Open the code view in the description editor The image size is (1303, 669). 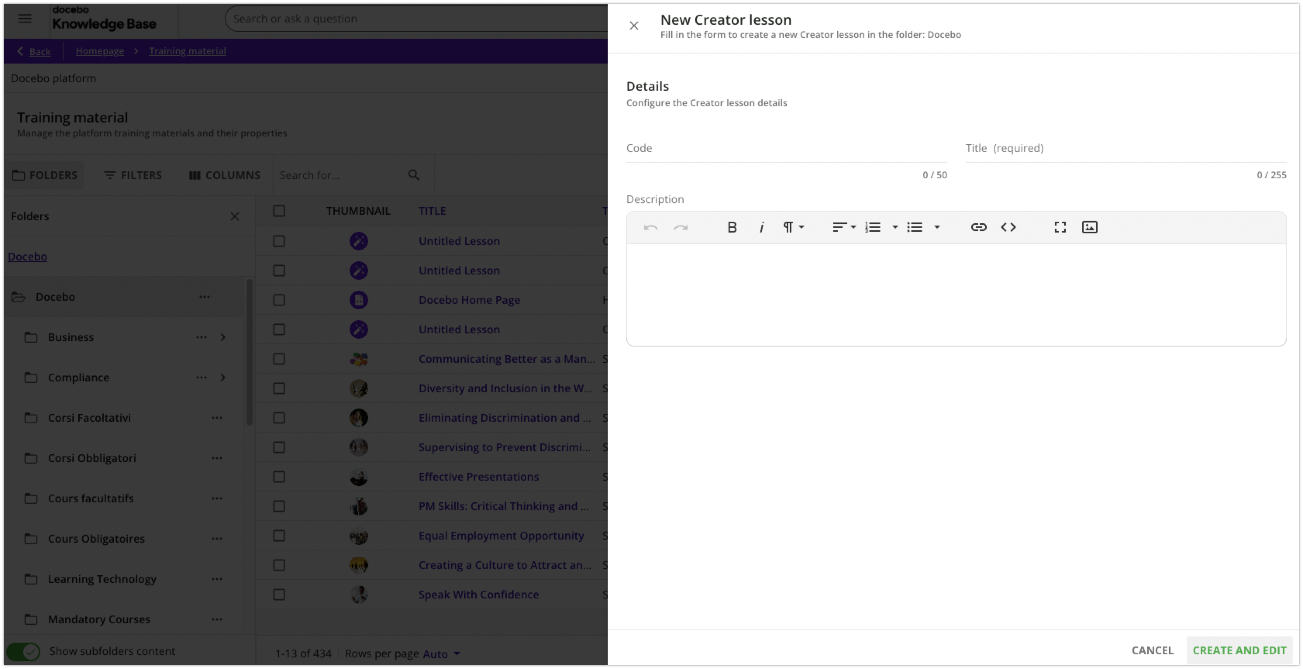tap(1008, 227)
